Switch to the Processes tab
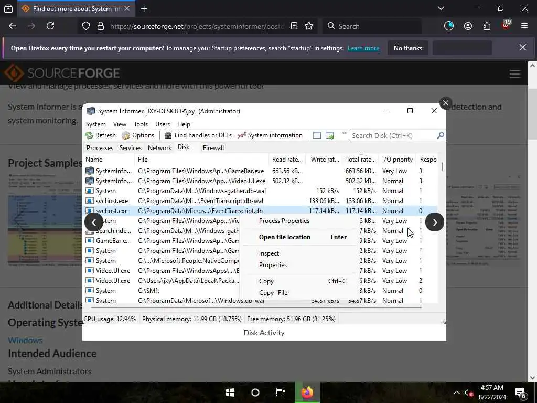Viewport: 537px width, 403px height. (x=100, y=148)
